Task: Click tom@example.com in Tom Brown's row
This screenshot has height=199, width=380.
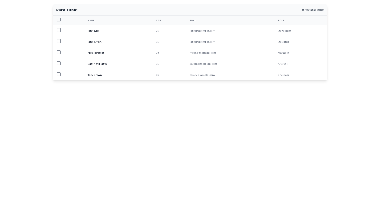Action: coord(202,75)
